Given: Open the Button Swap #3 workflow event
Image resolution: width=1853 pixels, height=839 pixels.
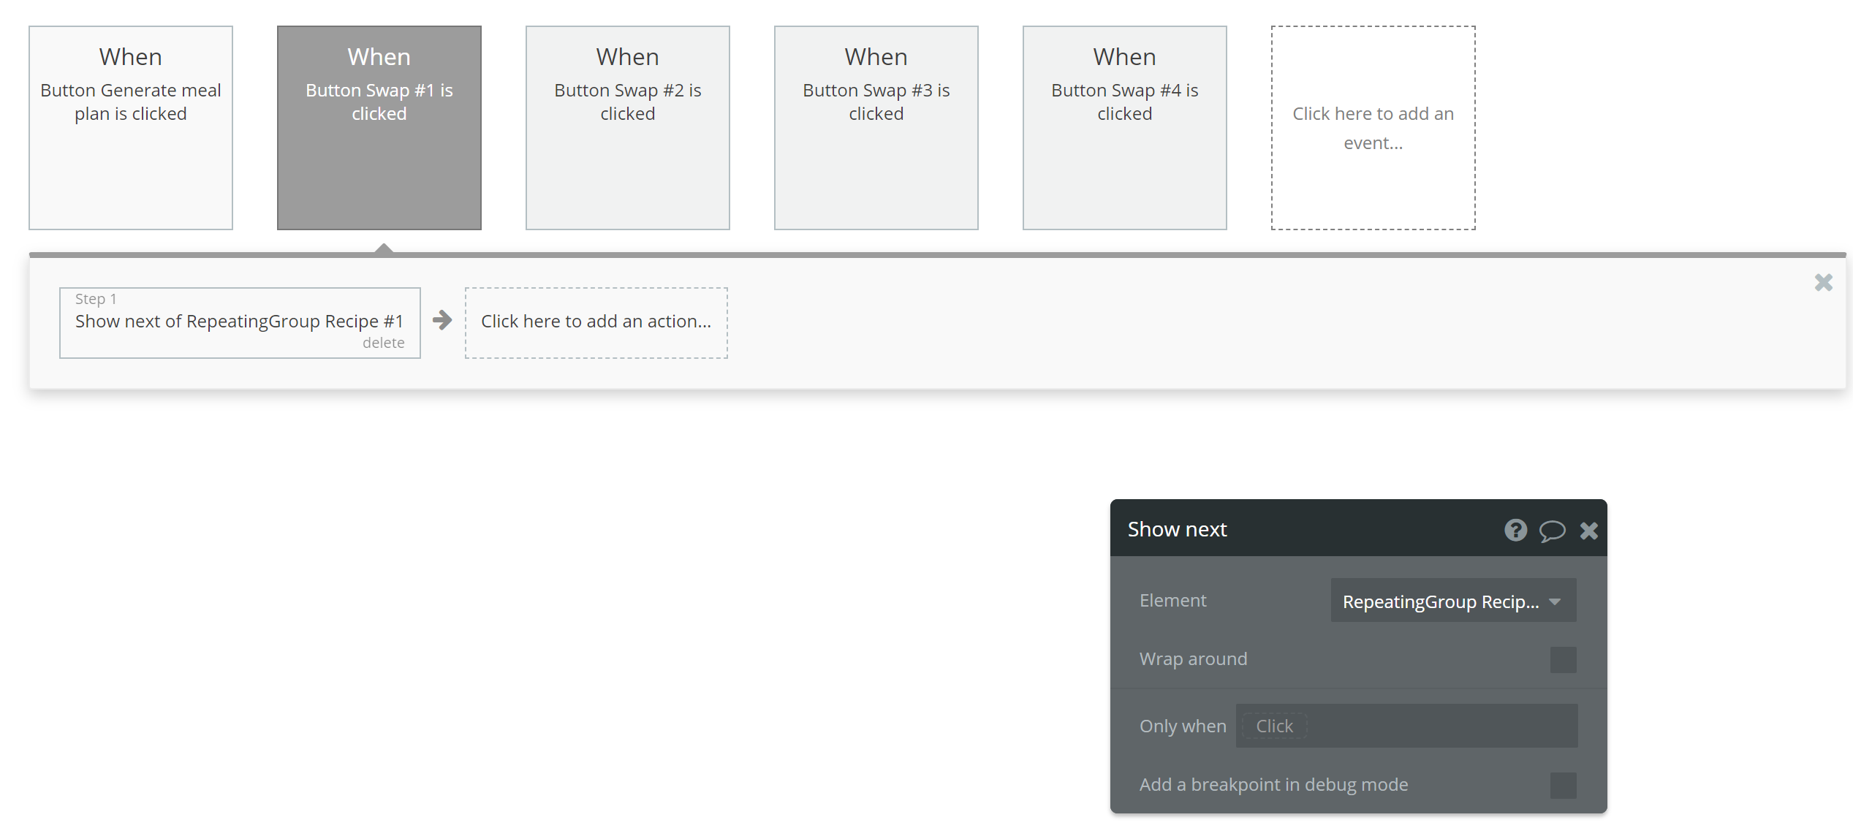Looking at the screenshot, I should [876, 128].
